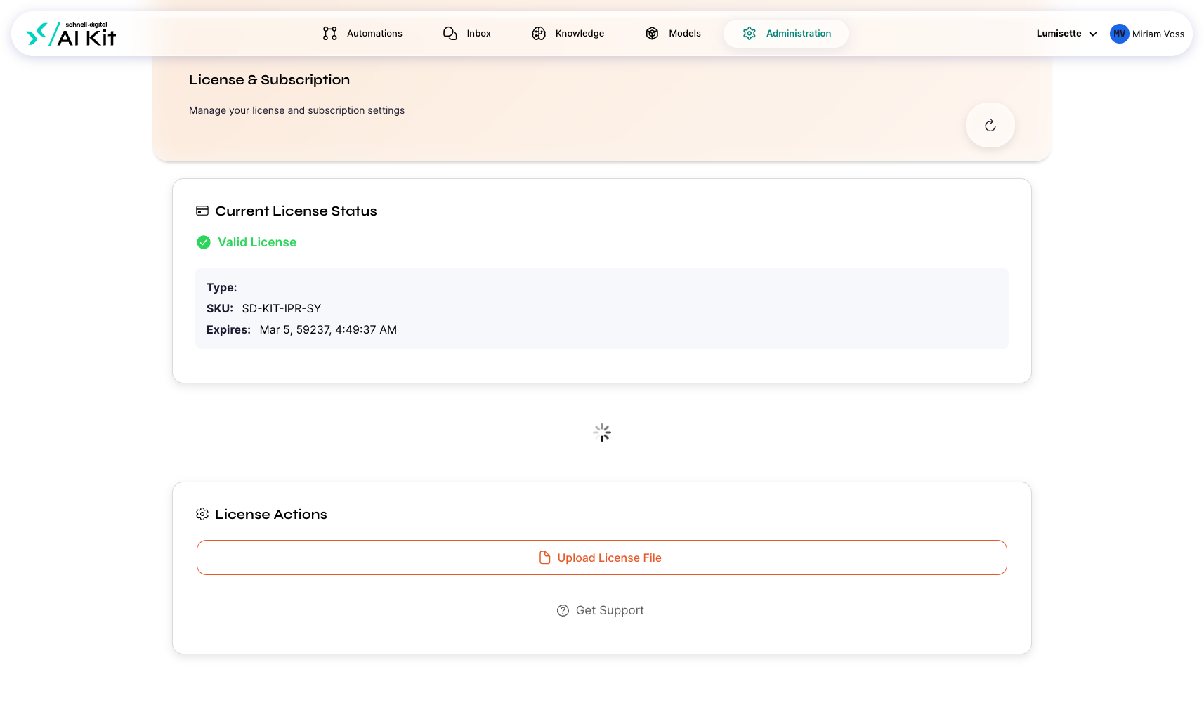This screenshot has height=712, width=1204.
Task: Refresh the license status
Action: click(x=990, y=125)
